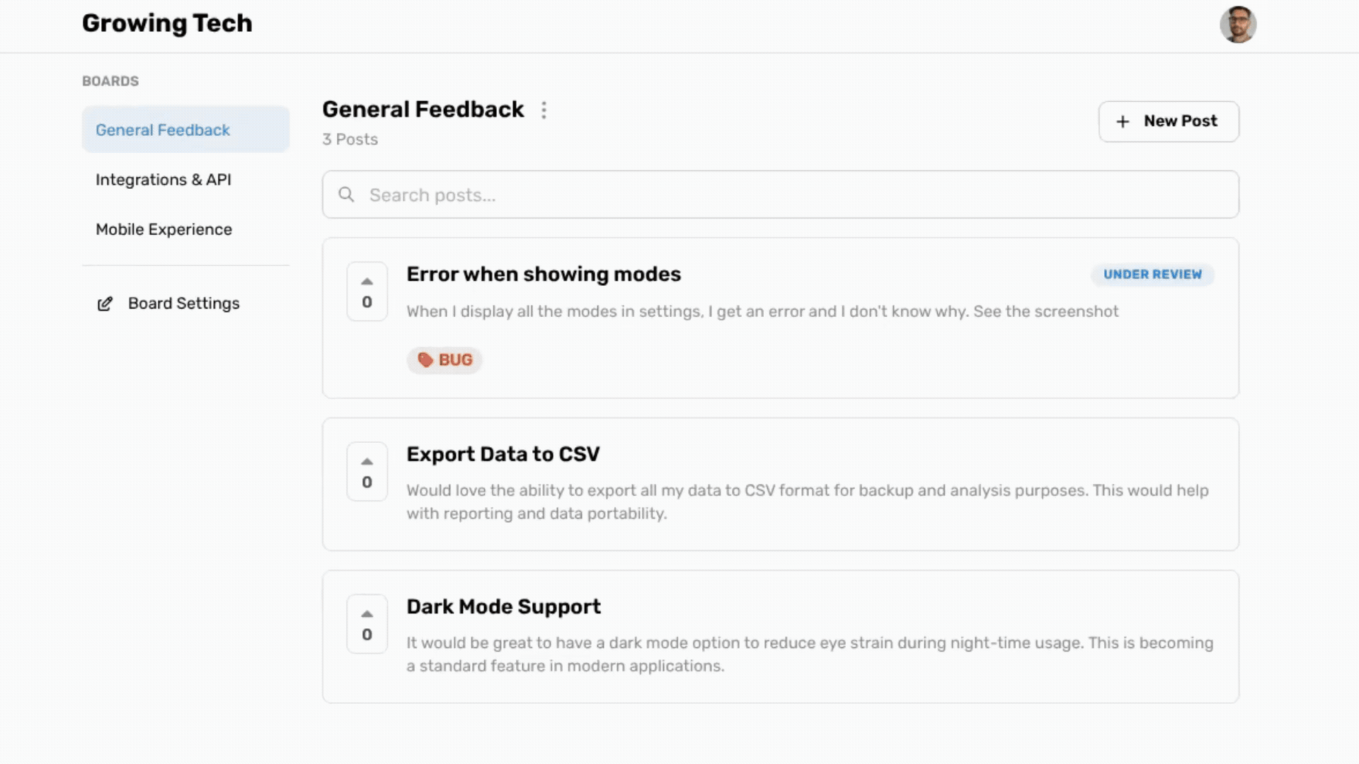
Task: Select the BUG tag filter
Action: 445,359
